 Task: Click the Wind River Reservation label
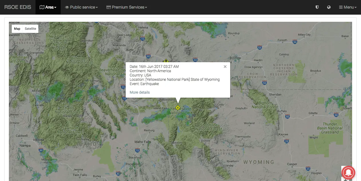pos(227,152)
